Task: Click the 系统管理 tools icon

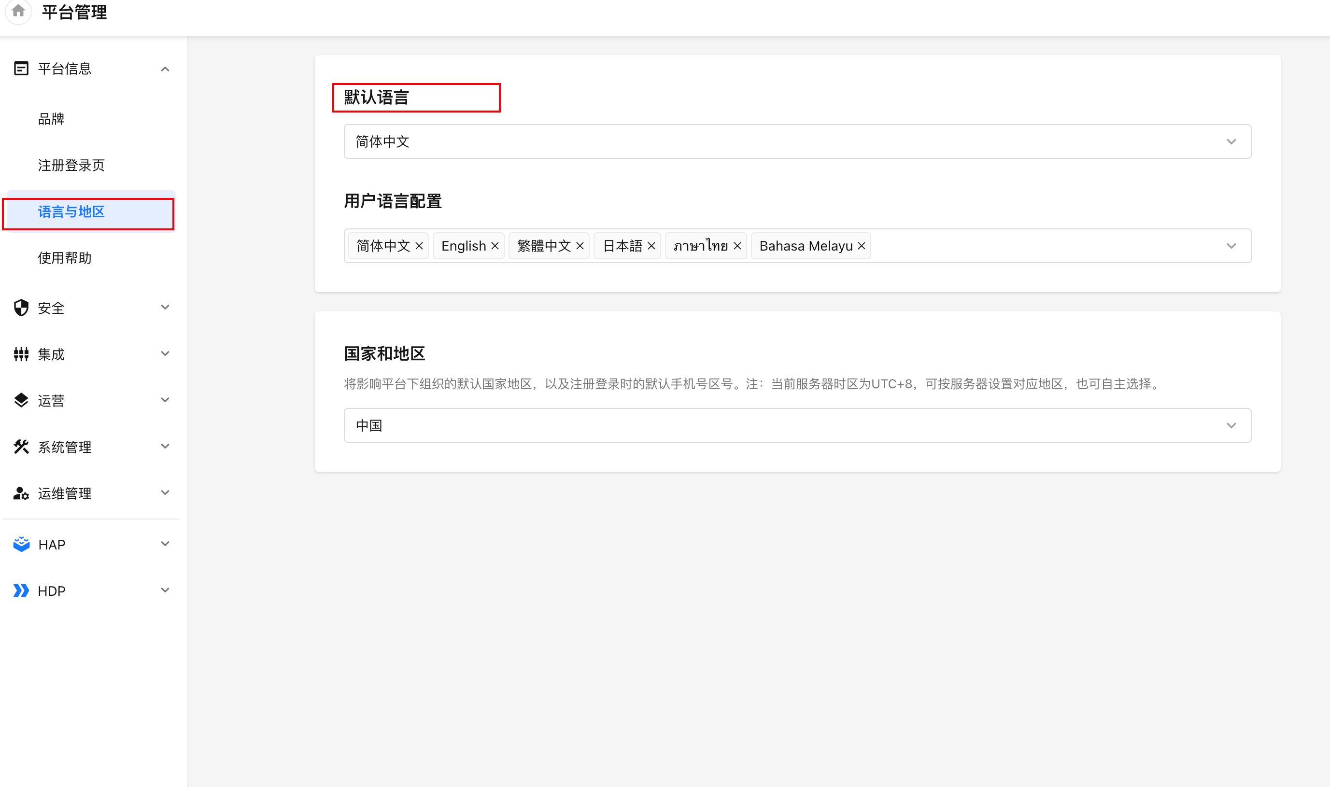Action: tap(21, 447)
